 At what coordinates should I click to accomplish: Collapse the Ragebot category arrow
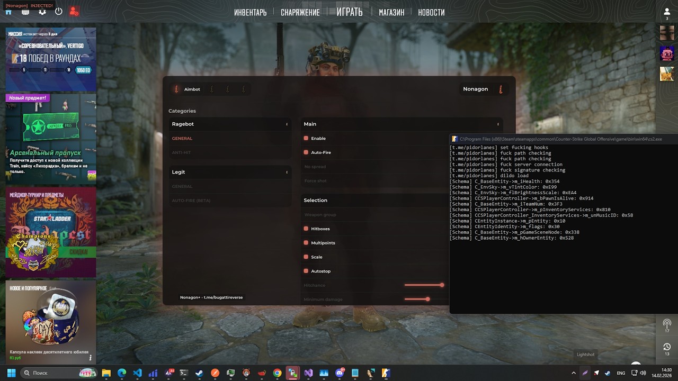(287, 124)
